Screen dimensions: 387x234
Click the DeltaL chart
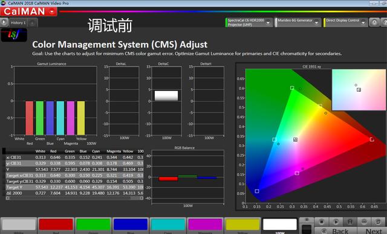pos(124,101)
